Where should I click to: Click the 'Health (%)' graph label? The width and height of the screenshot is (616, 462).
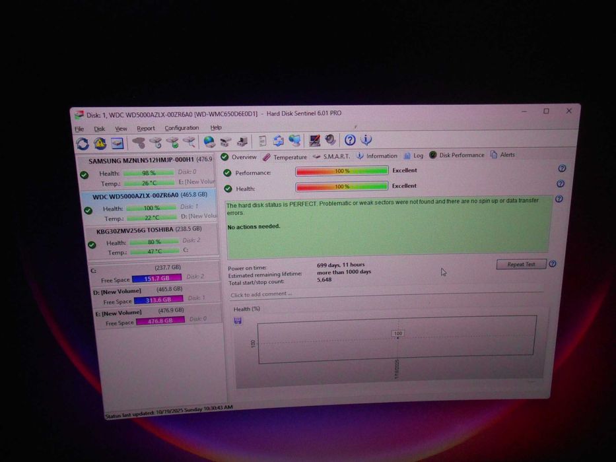point(247,309)
